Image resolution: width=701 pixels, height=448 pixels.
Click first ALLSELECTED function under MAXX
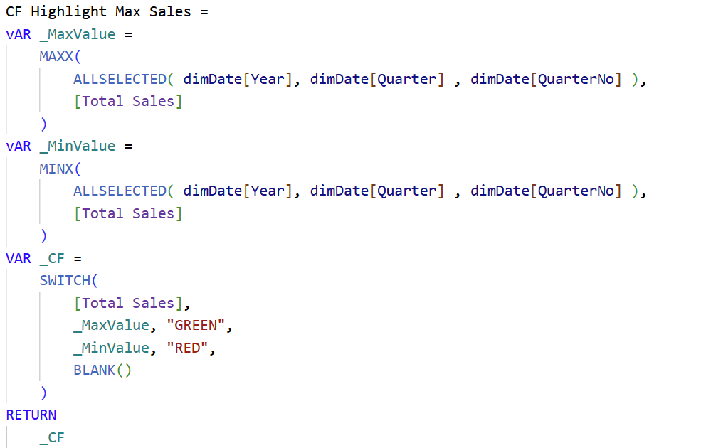tap(120, 79)
